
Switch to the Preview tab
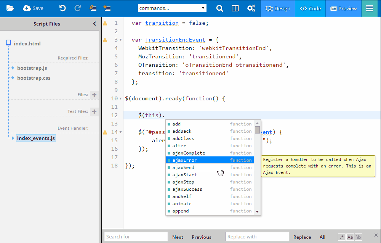pos(343,8)
